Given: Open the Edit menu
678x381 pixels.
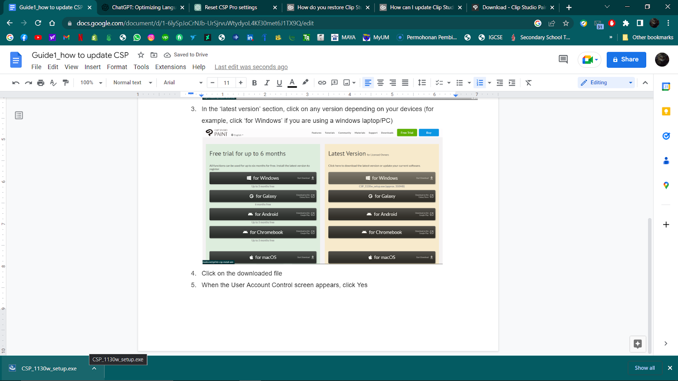Looking at the screenshot, I should click(53, 67).
